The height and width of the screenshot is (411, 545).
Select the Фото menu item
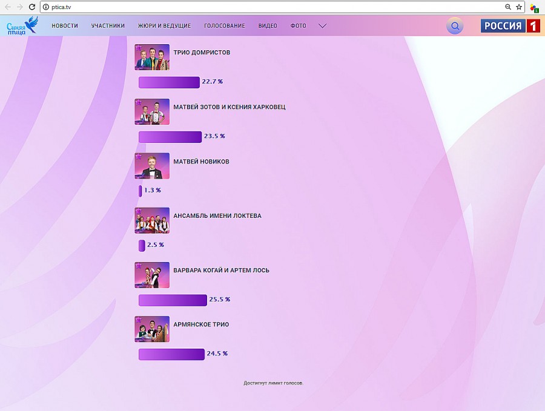[x=298, y=26]
